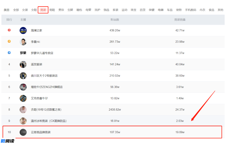Viewport: 228px width, 144px height.
Task: Open the 温州冰希男装 streamer link
Action: point(49,121)
